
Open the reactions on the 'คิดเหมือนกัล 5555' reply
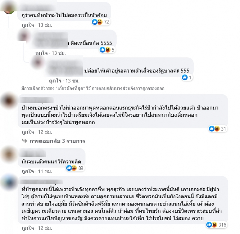tap(107, 50)
